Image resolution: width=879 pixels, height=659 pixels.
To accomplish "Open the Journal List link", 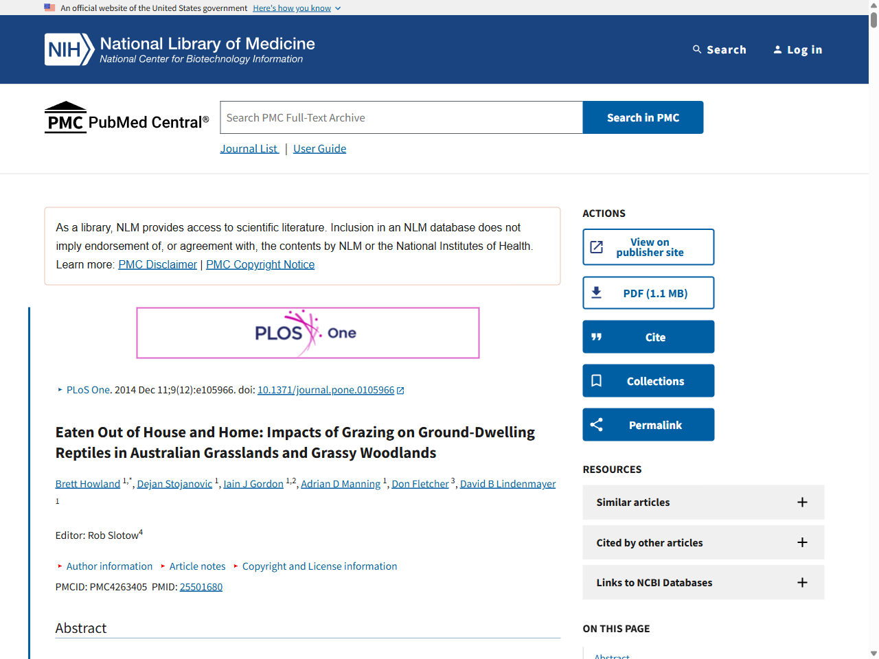I will click(249, 149).
